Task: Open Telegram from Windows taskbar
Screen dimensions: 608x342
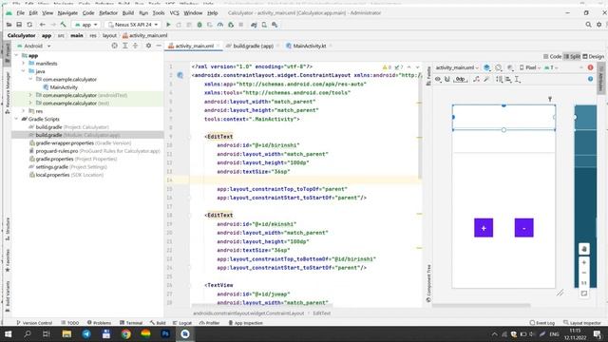Action: click(86, 333)
